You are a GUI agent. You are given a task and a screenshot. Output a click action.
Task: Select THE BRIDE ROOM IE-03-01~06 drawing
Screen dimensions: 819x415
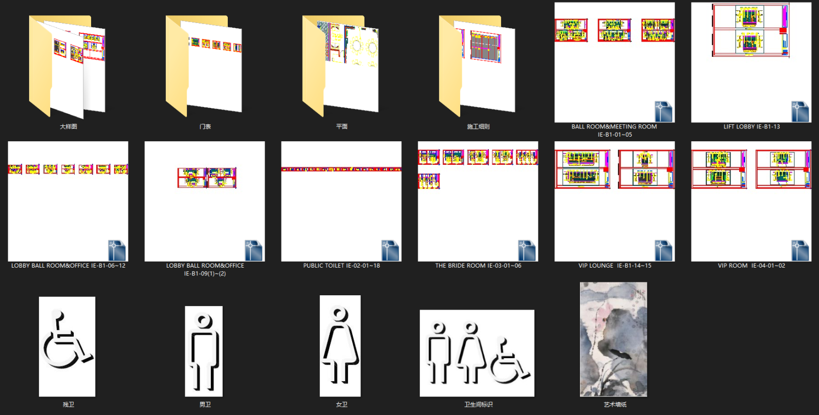[x=478, y=202]
